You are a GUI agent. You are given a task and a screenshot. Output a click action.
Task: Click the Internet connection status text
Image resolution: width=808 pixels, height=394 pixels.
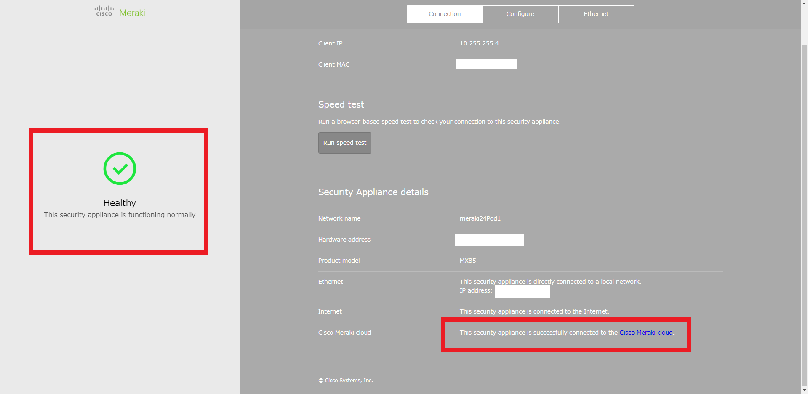[x=534, y=311]
